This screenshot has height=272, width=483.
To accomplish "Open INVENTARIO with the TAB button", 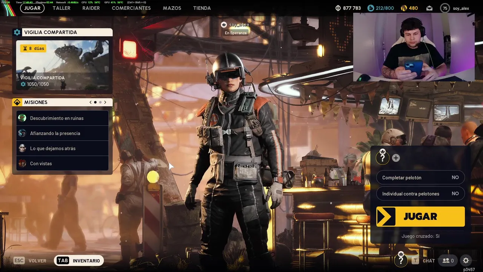I will pos(79,261).
